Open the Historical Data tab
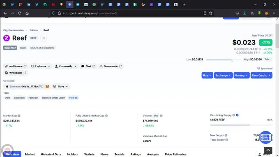Screen dimensions: 279x157 (51, 155)
